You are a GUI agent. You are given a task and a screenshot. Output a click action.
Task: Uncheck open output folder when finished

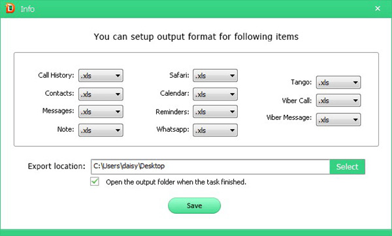click(x=95, y=182)
